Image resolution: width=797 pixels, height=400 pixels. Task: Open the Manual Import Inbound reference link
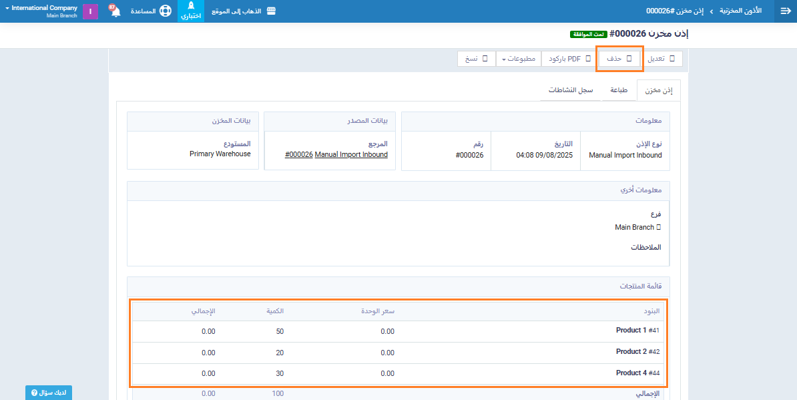(350, 155)
